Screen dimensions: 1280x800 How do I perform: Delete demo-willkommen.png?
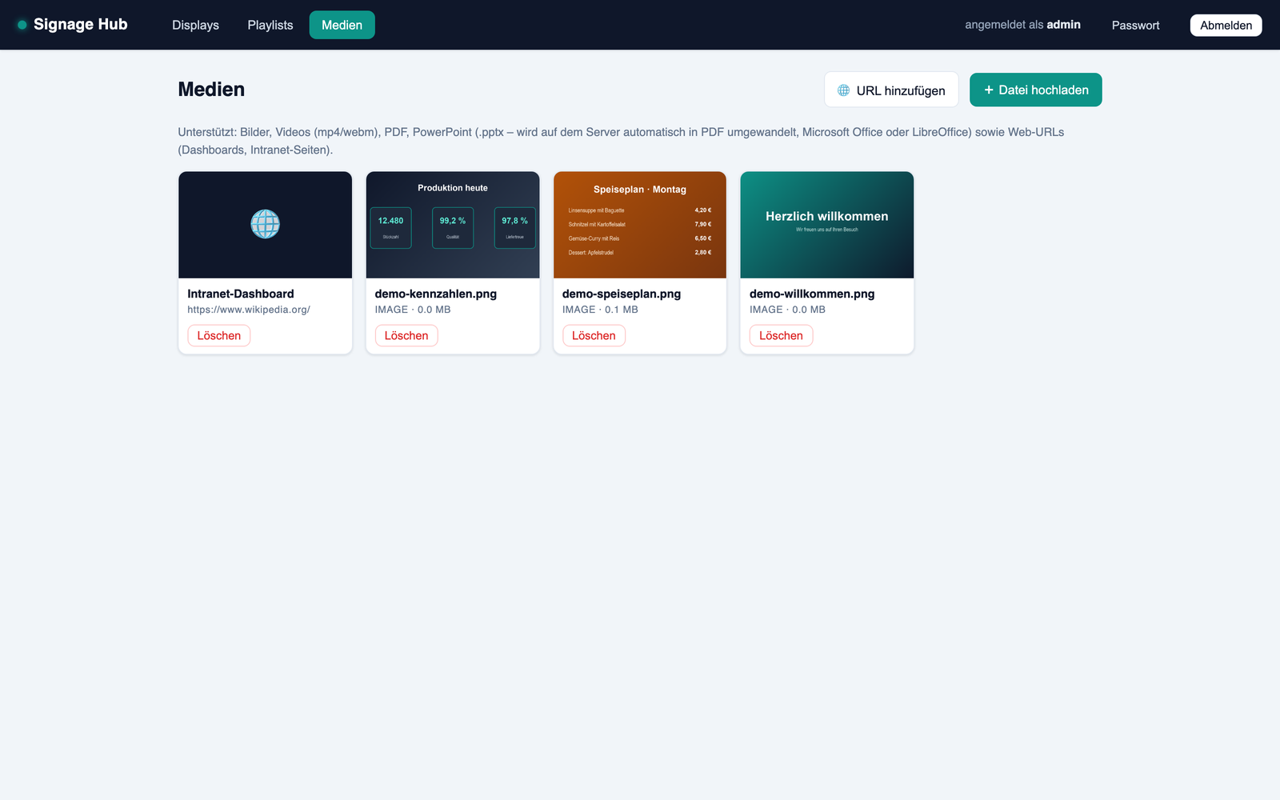pyautogui.click(x=781, y=335)
